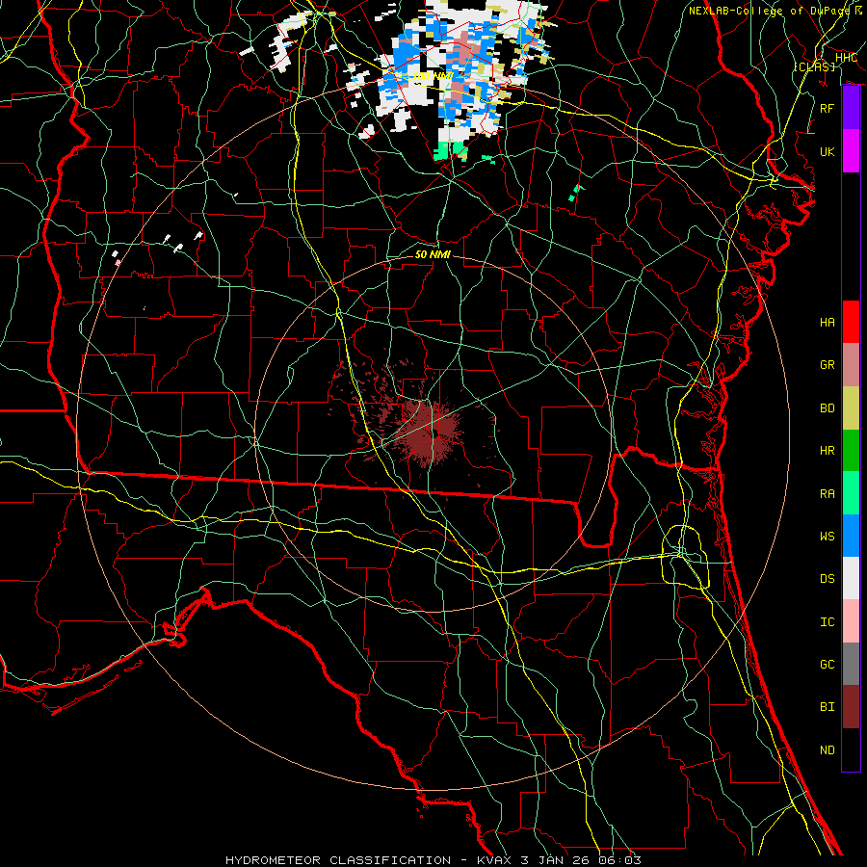This screenshot has height=867, width=867.
Task: Click the '50 NMI' range ring label
Action: (433, 254)
